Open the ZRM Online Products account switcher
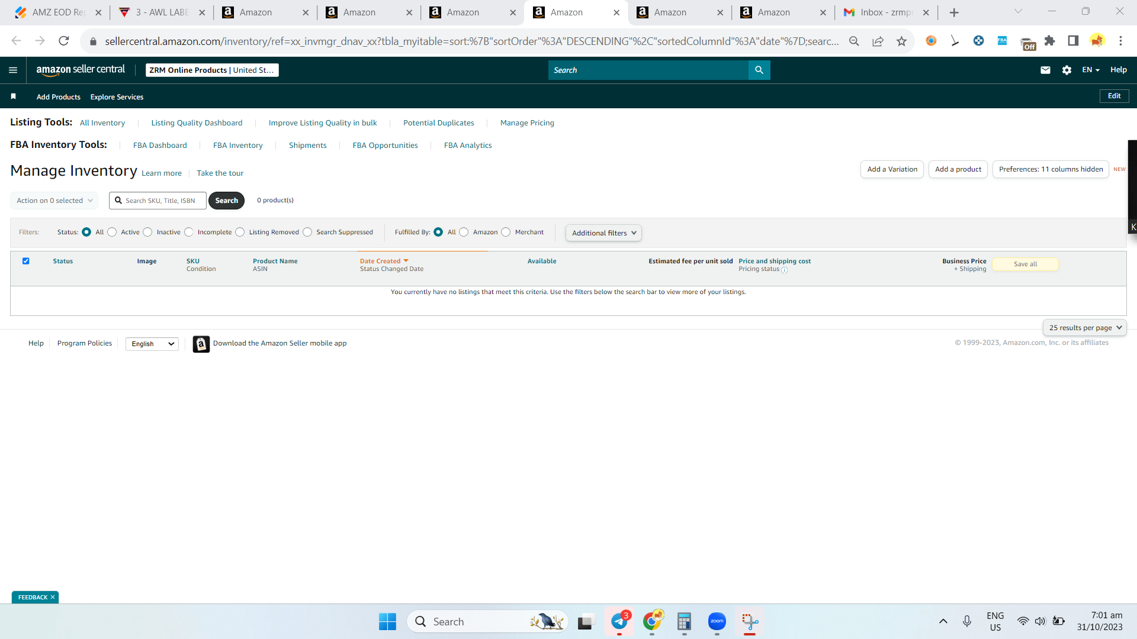This screenshot has width=1137, height=639. coord(212,70)
